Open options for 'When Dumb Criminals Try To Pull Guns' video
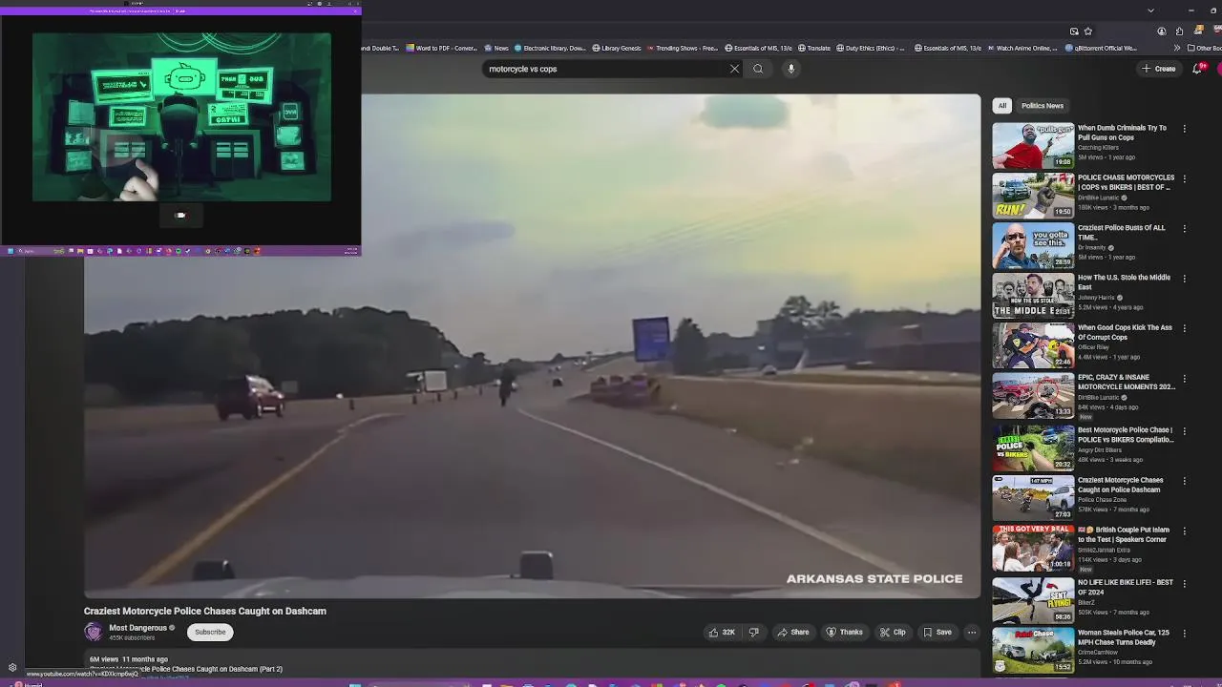 tap(1185, 129)
